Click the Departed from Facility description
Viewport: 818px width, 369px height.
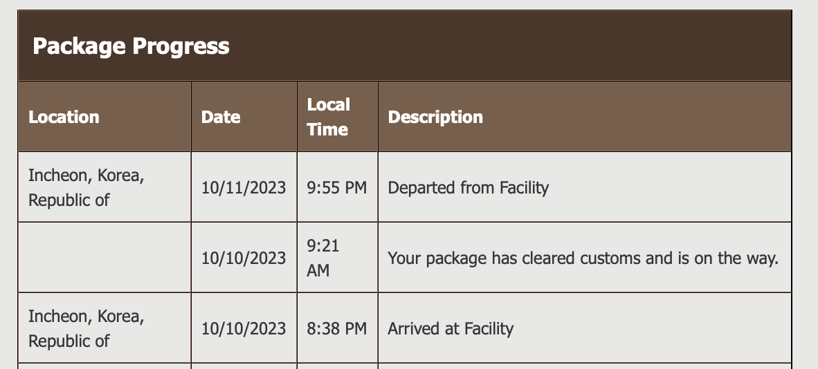pyautogui.click(x=468, y=188)
